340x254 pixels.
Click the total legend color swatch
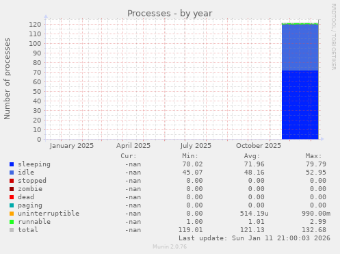click(12, 230)
